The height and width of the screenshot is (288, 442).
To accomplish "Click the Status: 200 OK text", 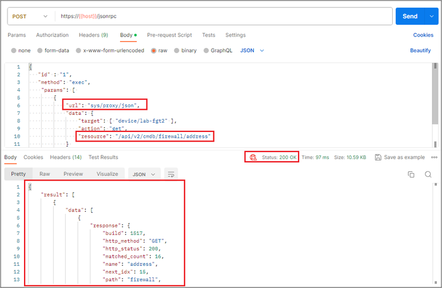I will pos(279,157).
